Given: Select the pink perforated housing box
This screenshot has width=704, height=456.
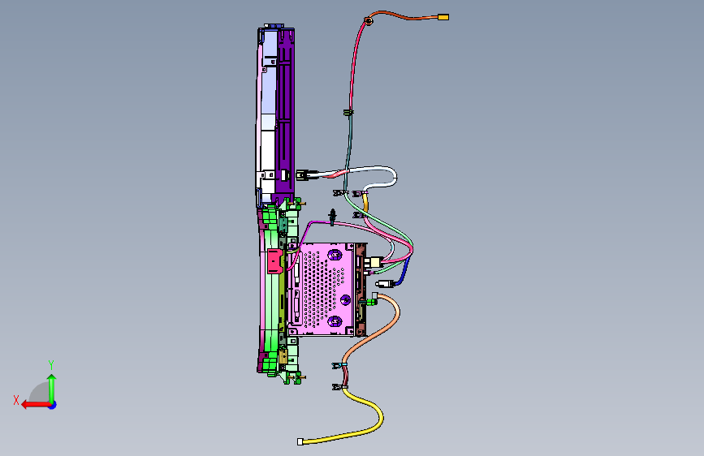Looking at the screenshot, I should tap(322, 289).
